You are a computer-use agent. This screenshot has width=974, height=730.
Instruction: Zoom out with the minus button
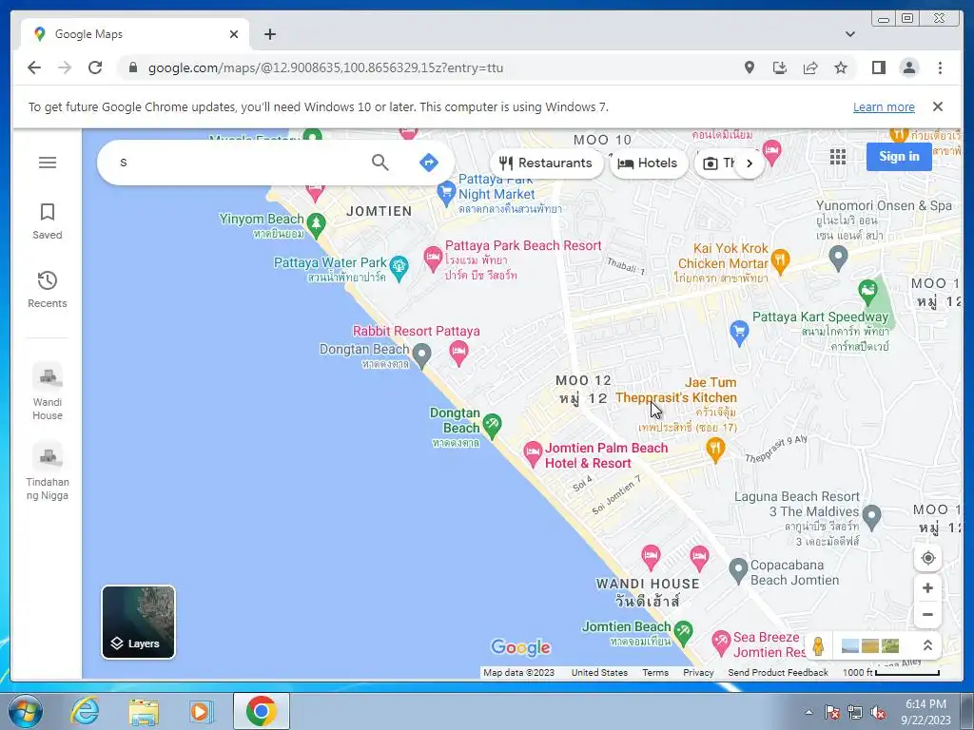pyautogui.click(x=928, y=615)
